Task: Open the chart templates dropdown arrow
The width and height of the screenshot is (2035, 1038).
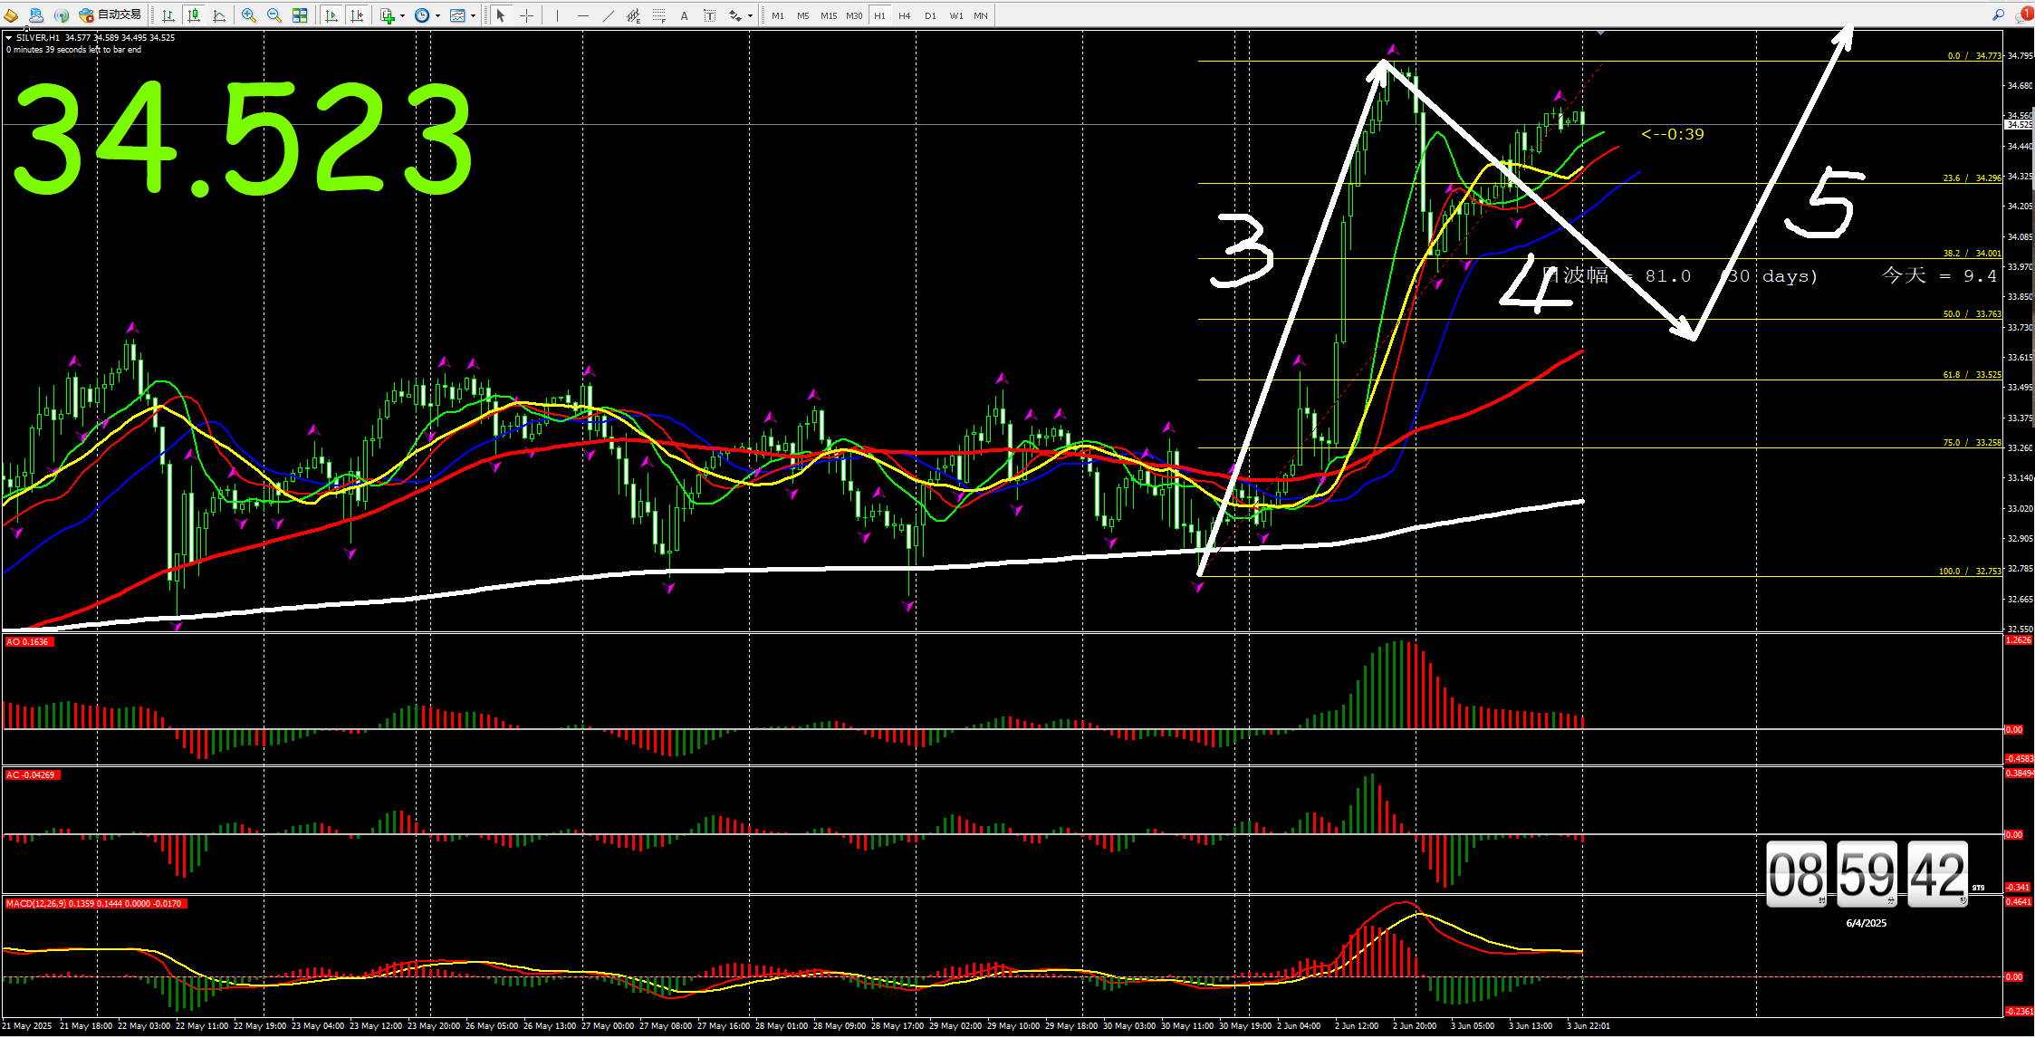Action: [x=473, y=15]
